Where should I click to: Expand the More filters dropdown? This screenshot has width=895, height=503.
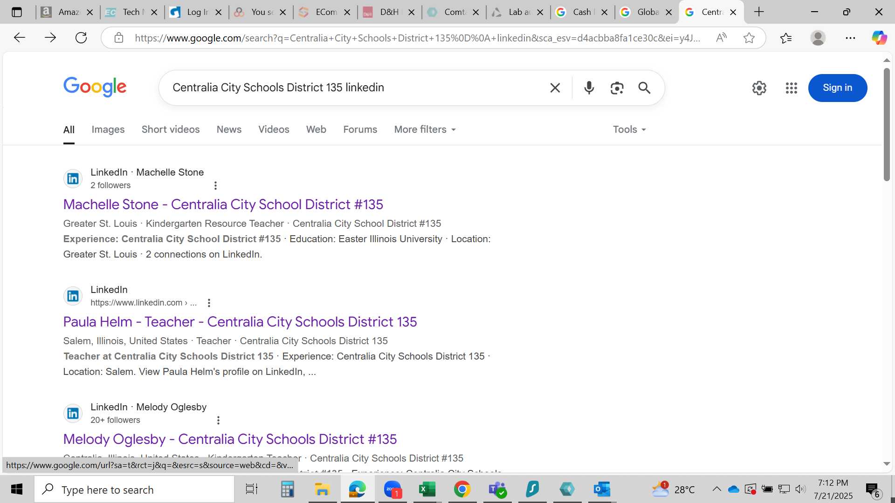point(425,129)
